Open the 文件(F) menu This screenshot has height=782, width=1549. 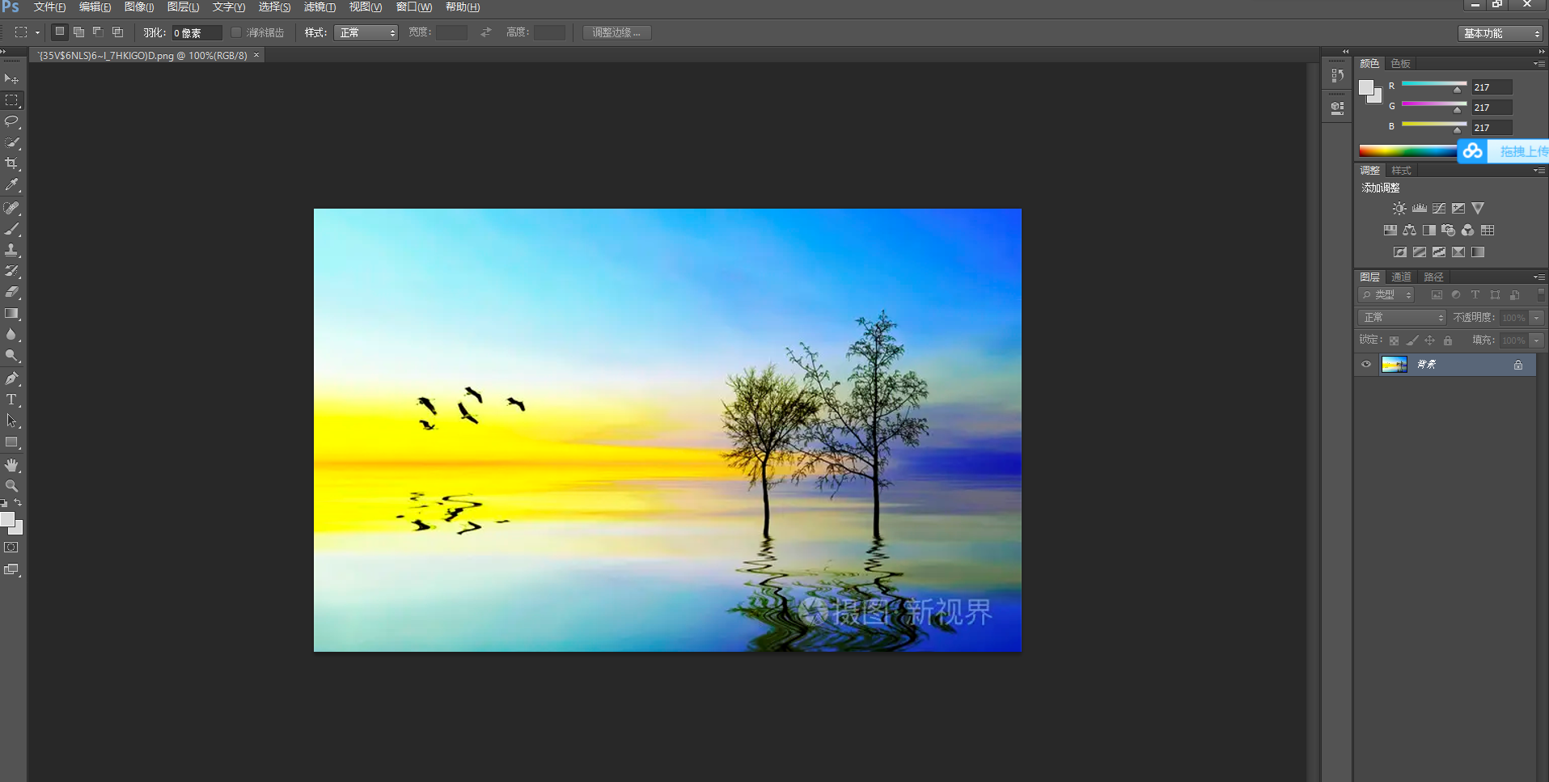click(49, 7)
